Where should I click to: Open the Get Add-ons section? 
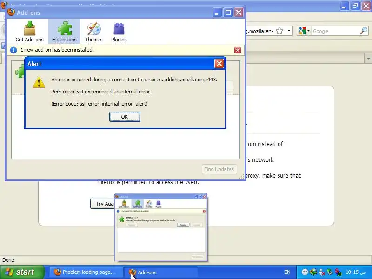(29, 31)
